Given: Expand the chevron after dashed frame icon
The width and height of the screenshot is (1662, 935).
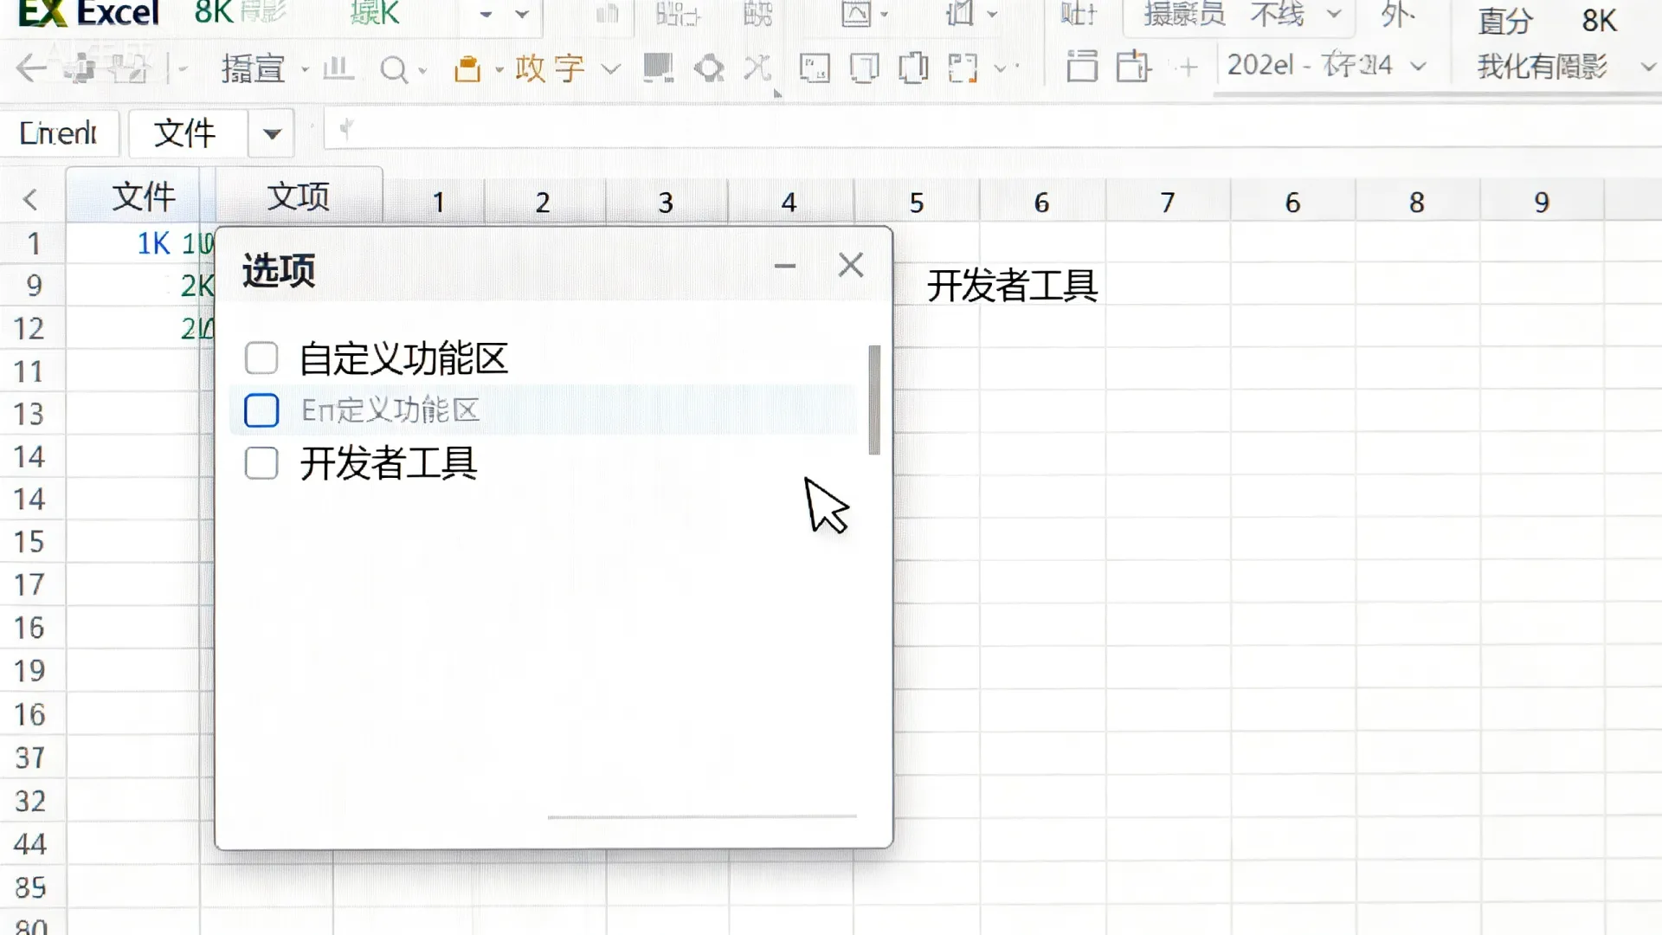Looking at the screenshot, I should pos(1002,68).
